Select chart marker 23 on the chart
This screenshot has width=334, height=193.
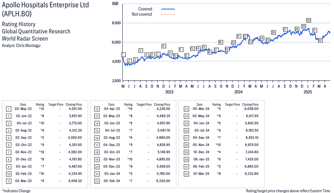click(250, 42)
